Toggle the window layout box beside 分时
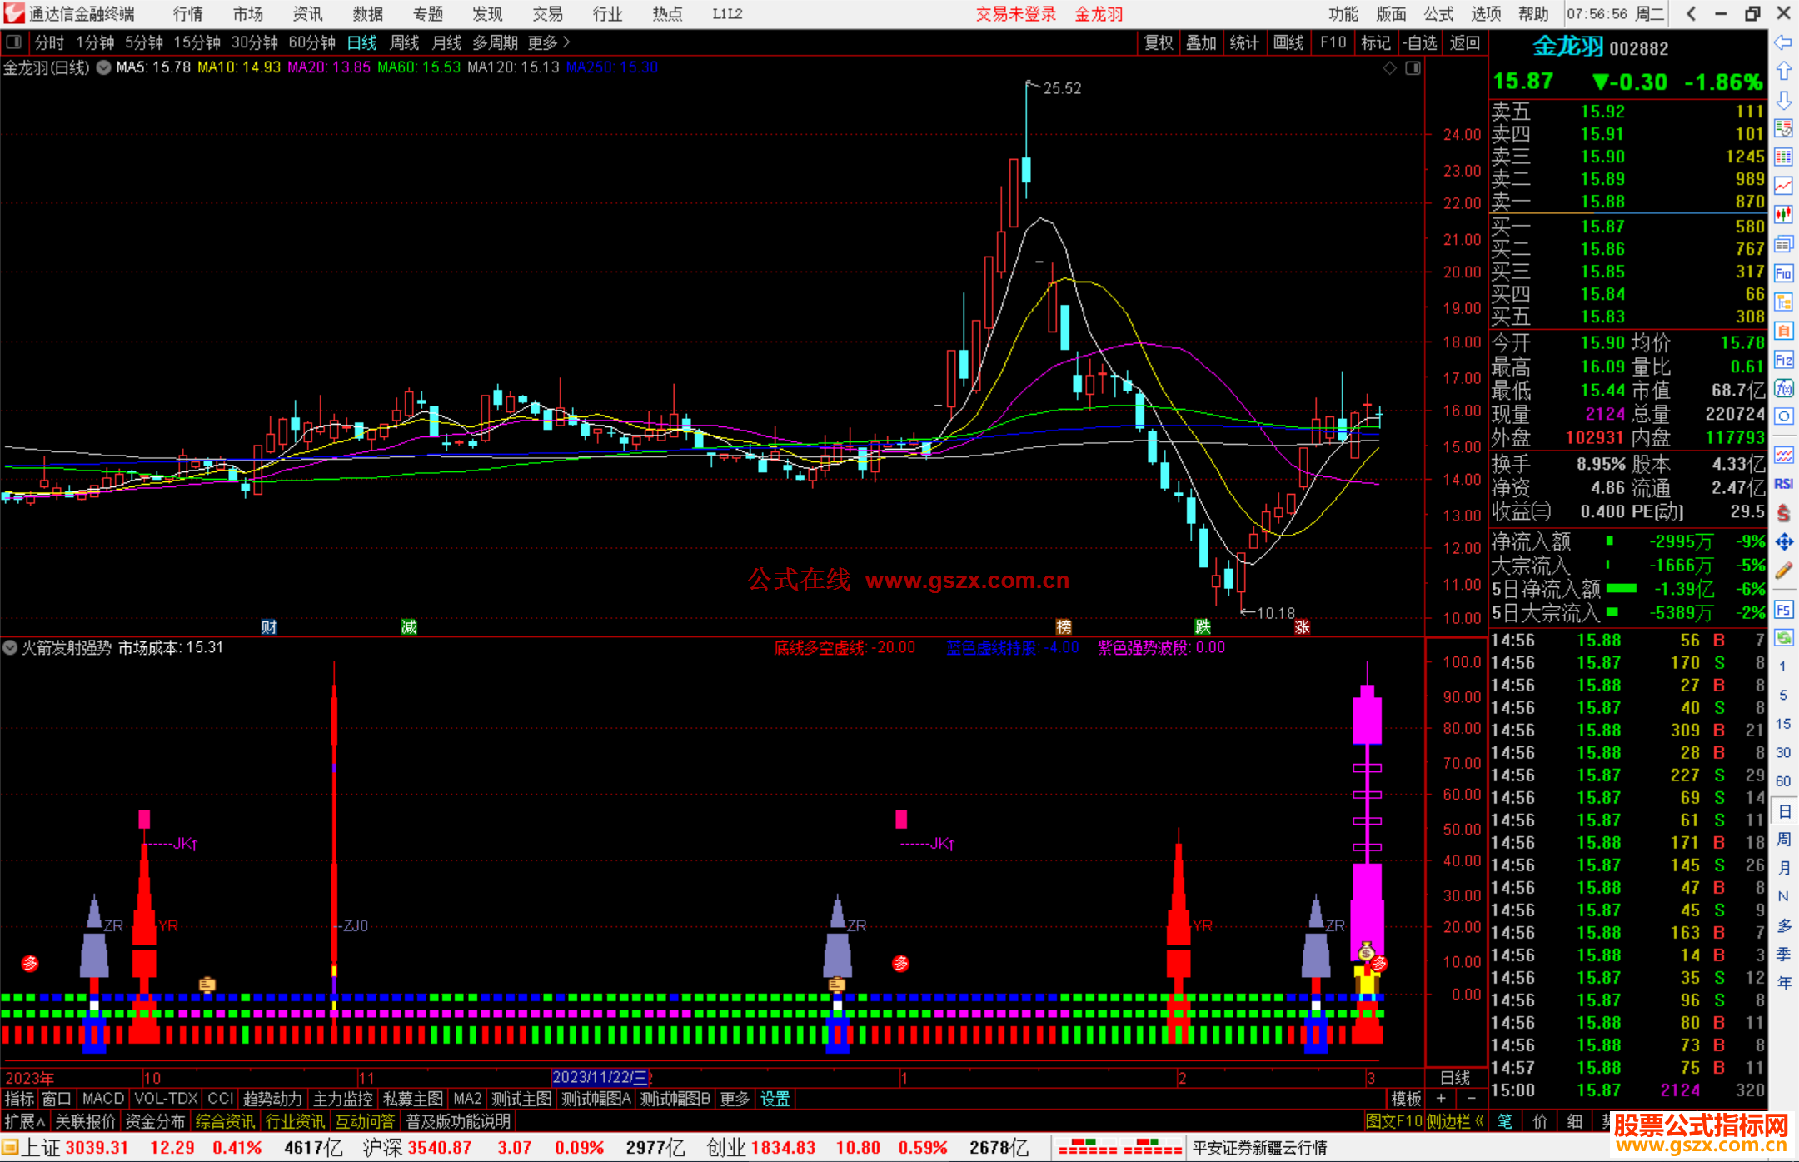This screenshot has height=1162, width=1799. coord(14,42)
